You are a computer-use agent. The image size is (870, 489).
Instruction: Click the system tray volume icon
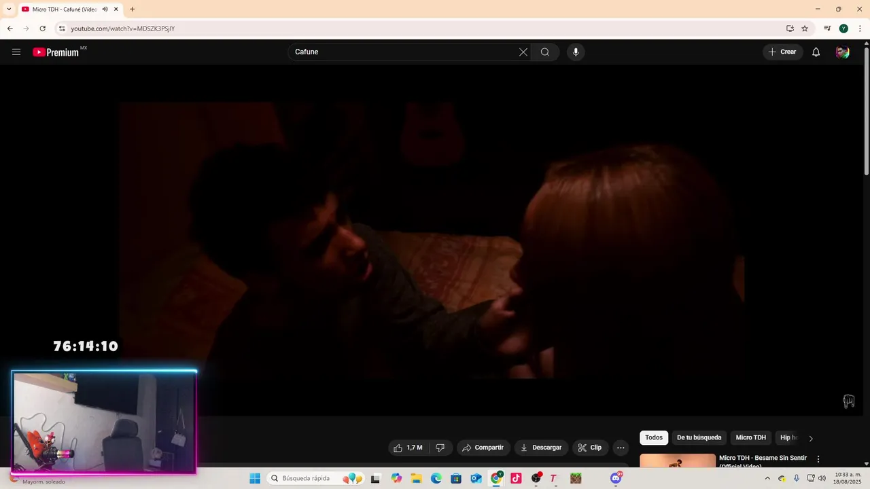(x=822, y=478)
